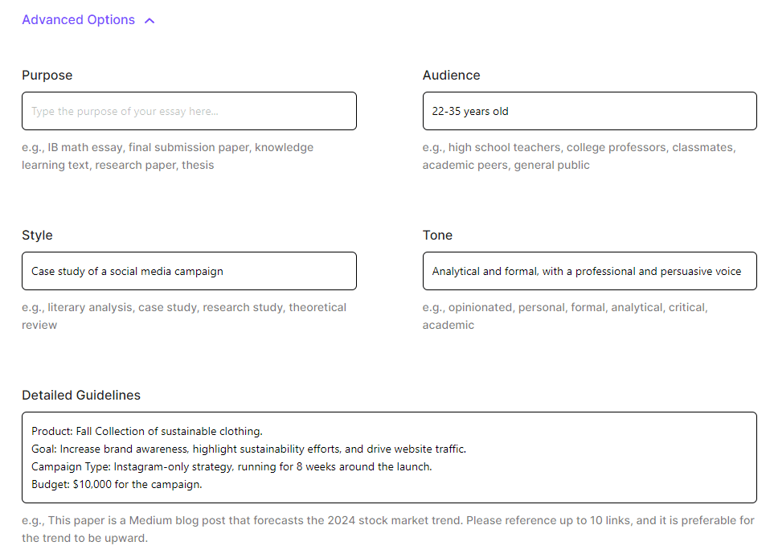Click the Purpose label
The image size is (770, 558).
point(47,76)
